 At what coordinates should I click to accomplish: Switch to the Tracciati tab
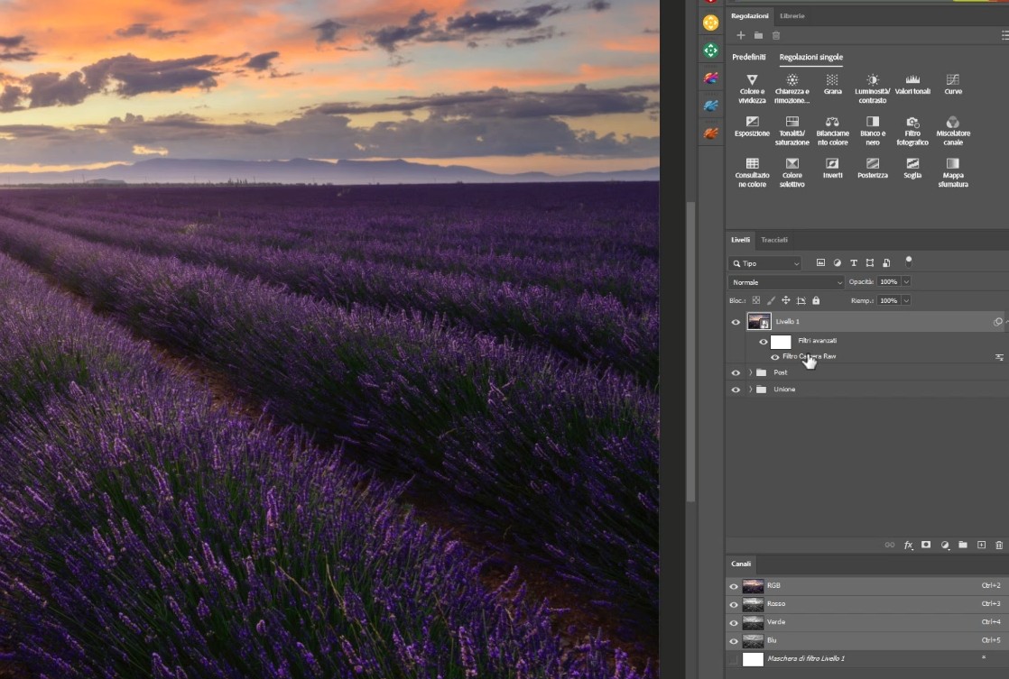pos(774,239)
